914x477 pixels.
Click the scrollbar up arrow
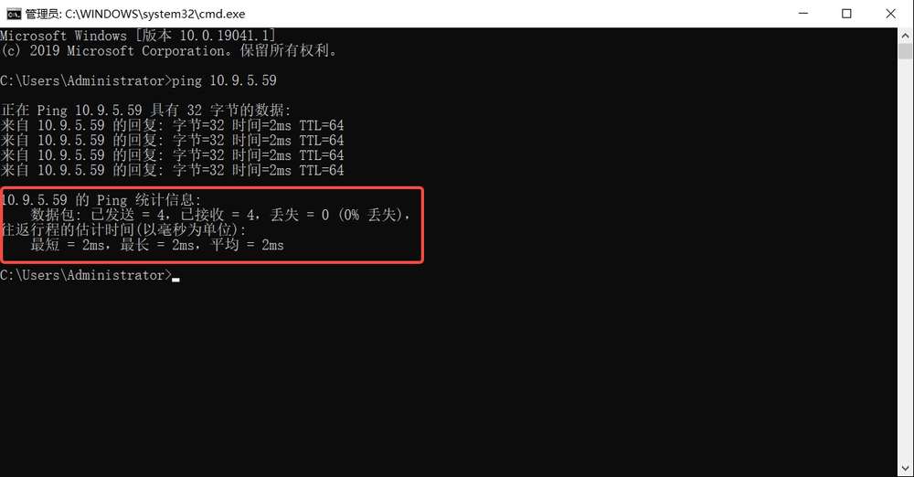tap(905, 35)
